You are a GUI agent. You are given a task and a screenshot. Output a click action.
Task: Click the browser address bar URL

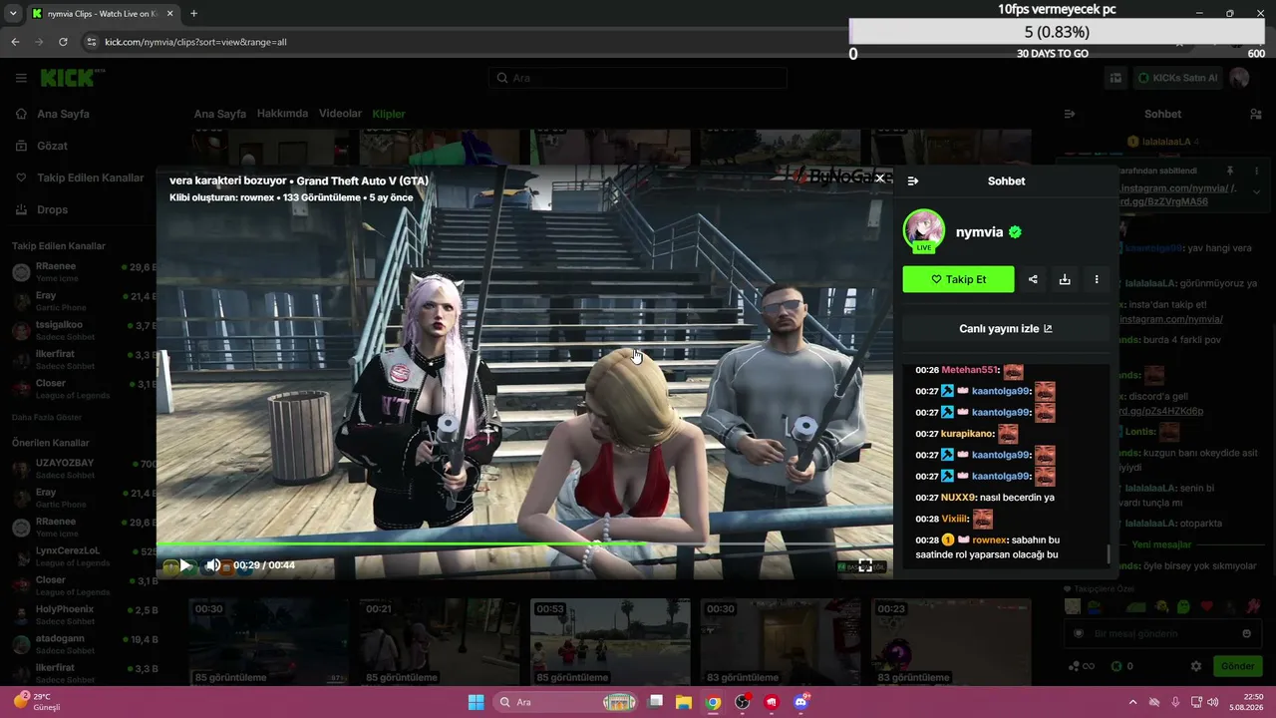(195, 42)
